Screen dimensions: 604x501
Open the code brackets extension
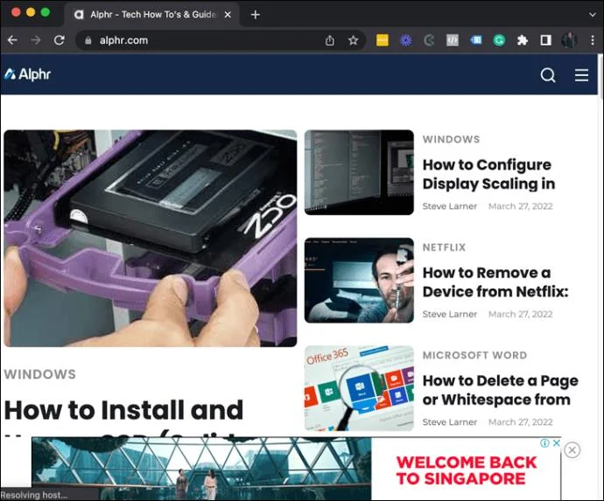point(453,40)
